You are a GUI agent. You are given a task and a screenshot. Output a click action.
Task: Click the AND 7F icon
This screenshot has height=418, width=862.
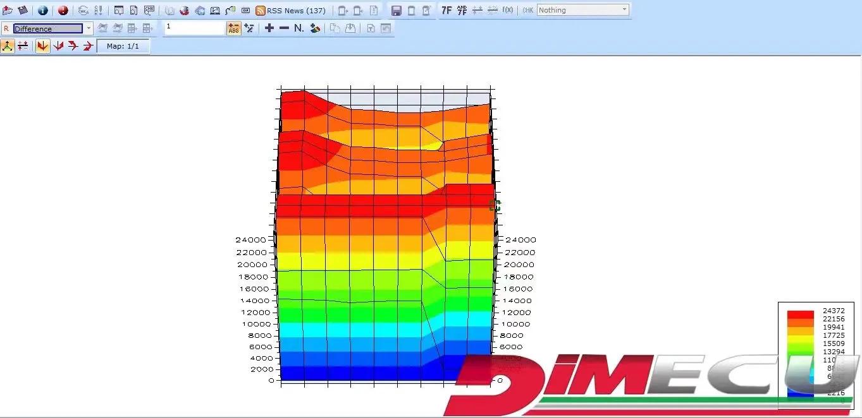click(462, 10)
